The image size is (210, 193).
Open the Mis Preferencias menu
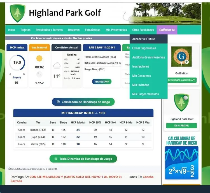coord(116,30)
